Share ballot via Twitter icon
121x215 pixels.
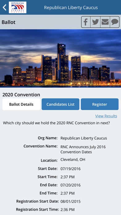tap(95, 22)
